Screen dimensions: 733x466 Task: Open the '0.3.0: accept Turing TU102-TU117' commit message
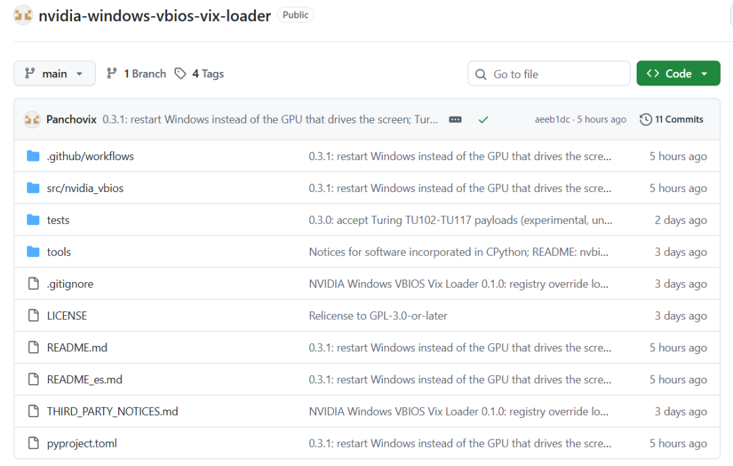[460, 220]
